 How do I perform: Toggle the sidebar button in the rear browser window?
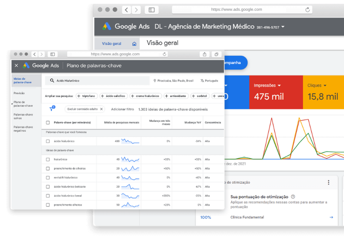(x=152, y=10)
